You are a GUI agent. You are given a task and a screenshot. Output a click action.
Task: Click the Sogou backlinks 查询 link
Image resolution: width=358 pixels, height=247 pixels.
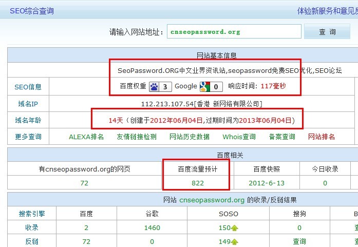click(299, 242)
